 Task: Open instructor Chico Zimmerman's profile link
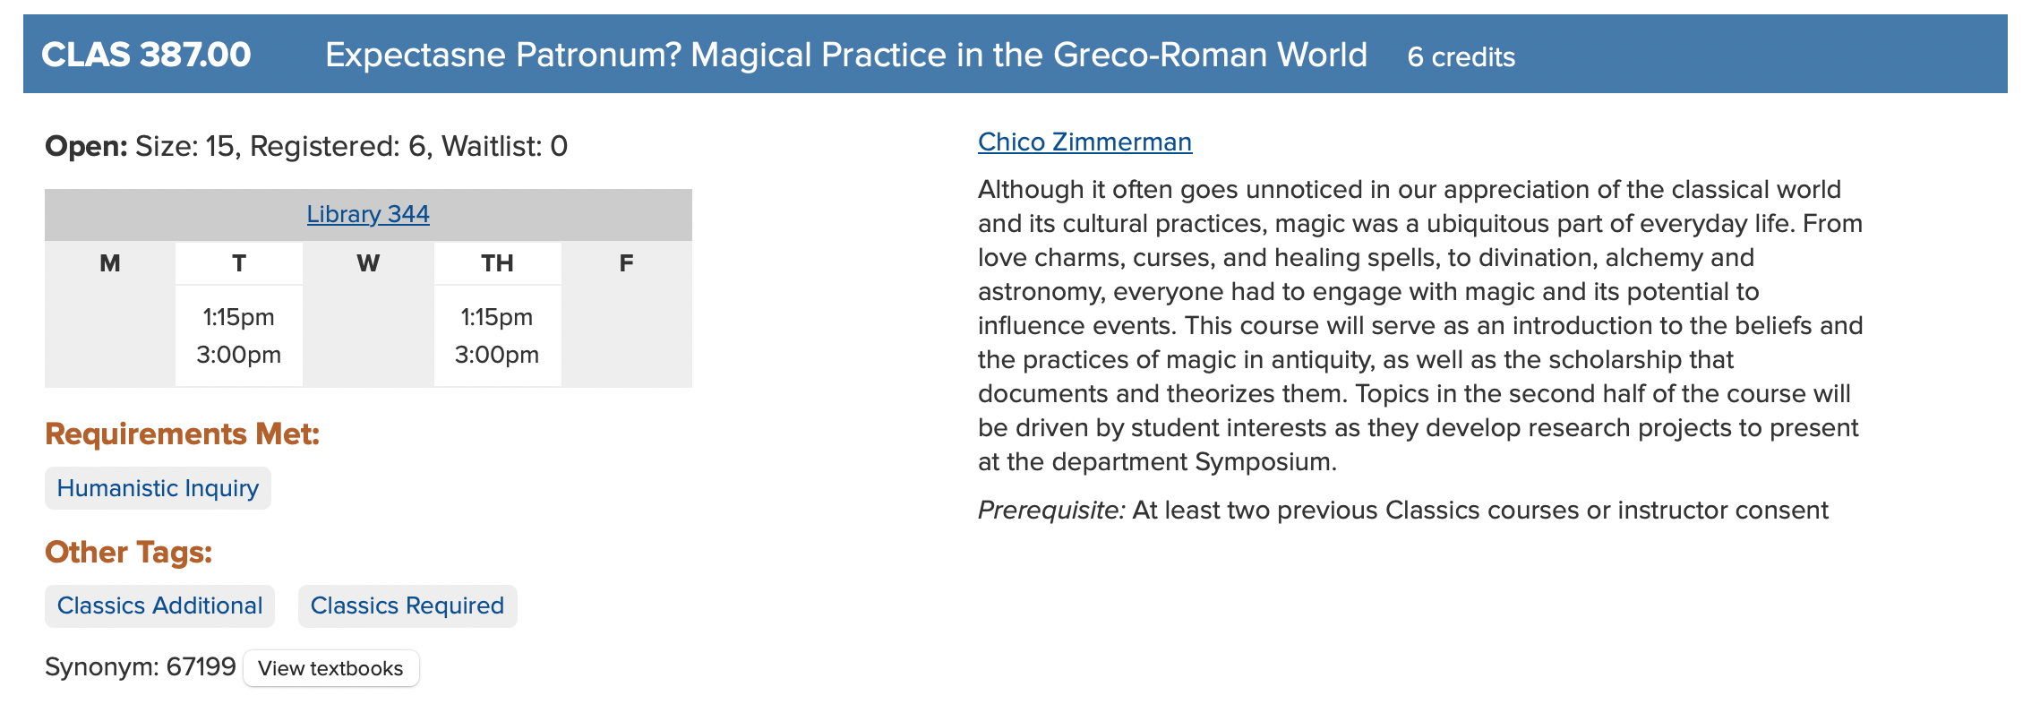click(1084, 142)
